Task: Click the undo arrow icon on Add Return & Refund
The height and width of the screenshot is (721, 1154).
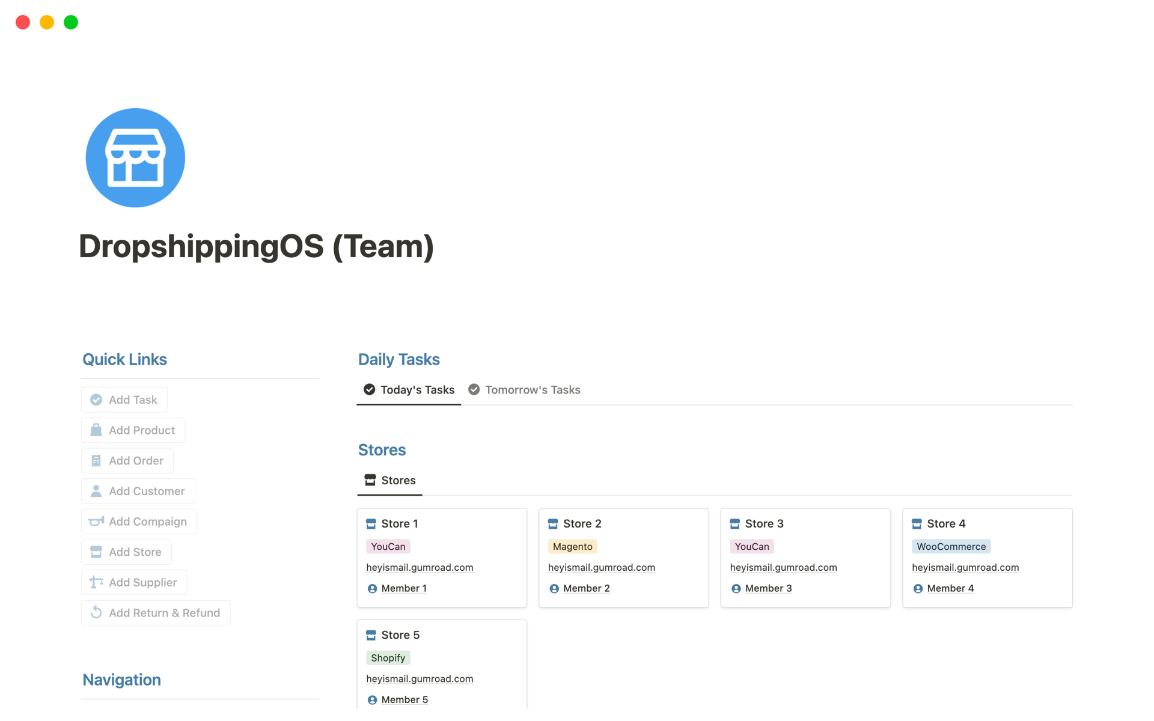Action: [96, 612]
